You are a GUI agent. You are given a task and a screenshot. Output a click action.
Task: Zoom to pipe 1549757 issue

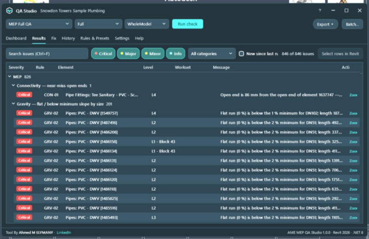pos(353,113)
